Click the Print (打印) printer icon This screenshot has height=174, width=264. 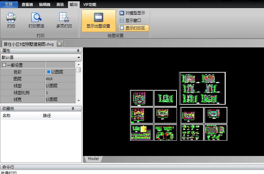point(11,17)
